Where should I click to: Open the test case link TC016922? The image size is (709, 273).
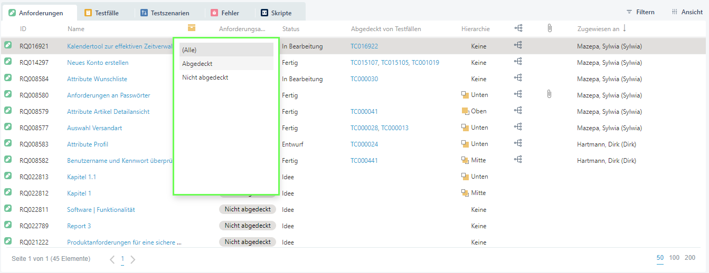click(x=364, y=46)
